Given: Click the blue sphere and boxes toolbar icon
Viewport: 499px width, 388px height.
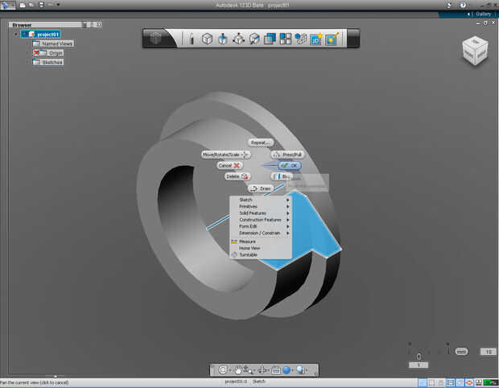Looking at the screenshot, I should 301,39.
